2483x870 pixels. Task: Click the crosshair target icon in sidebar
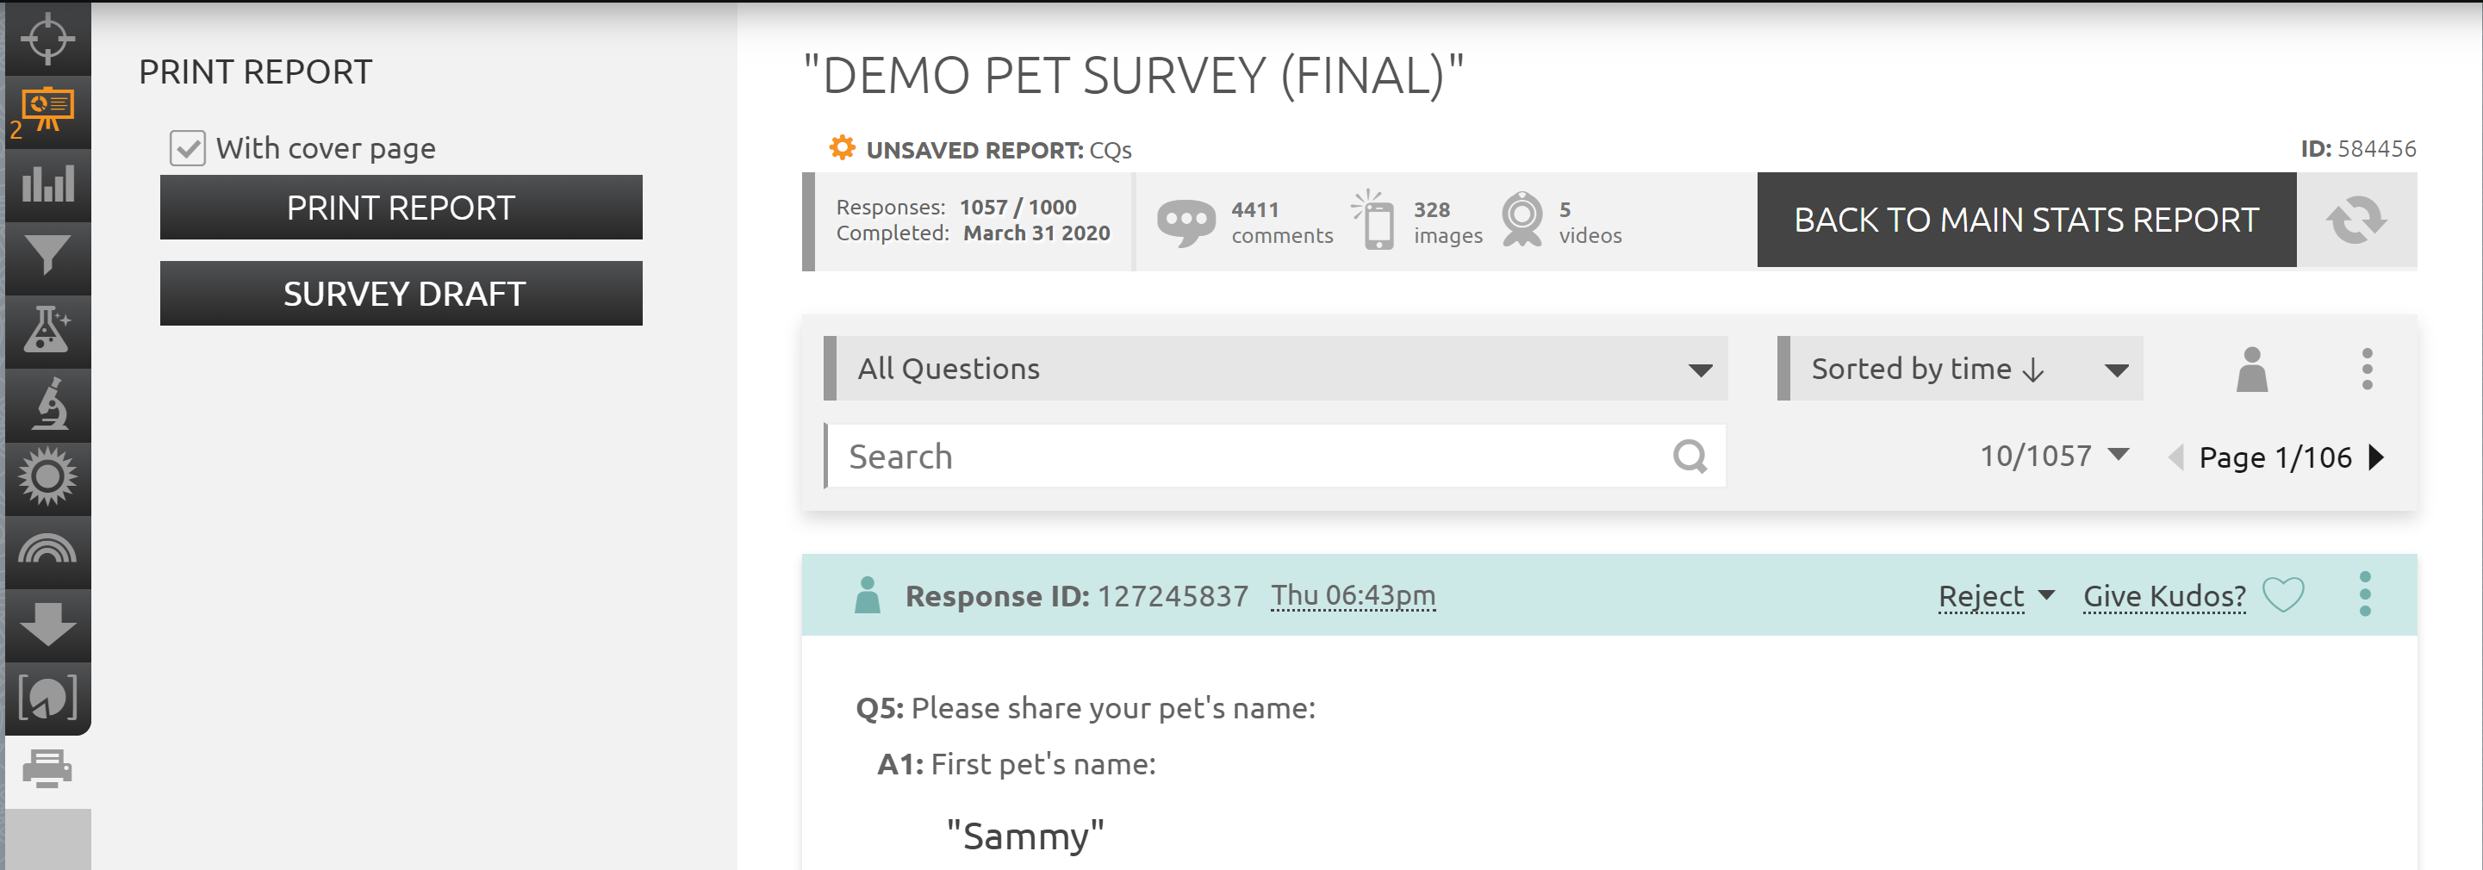[x=47, y=39]
